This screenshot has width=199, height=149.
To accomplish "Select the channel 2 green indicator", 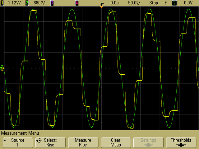I will (27, 3).
